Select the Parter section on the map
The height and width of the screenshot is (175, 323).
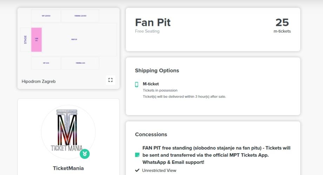(74, 40)
